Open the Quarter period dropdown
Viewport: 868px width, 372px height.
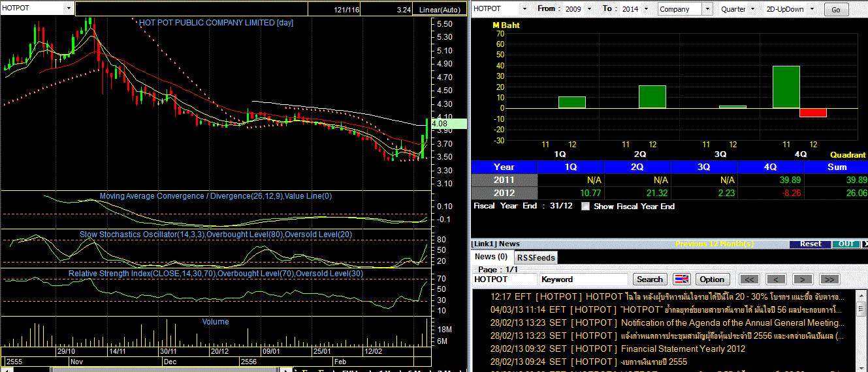click(x=754, y=9)
